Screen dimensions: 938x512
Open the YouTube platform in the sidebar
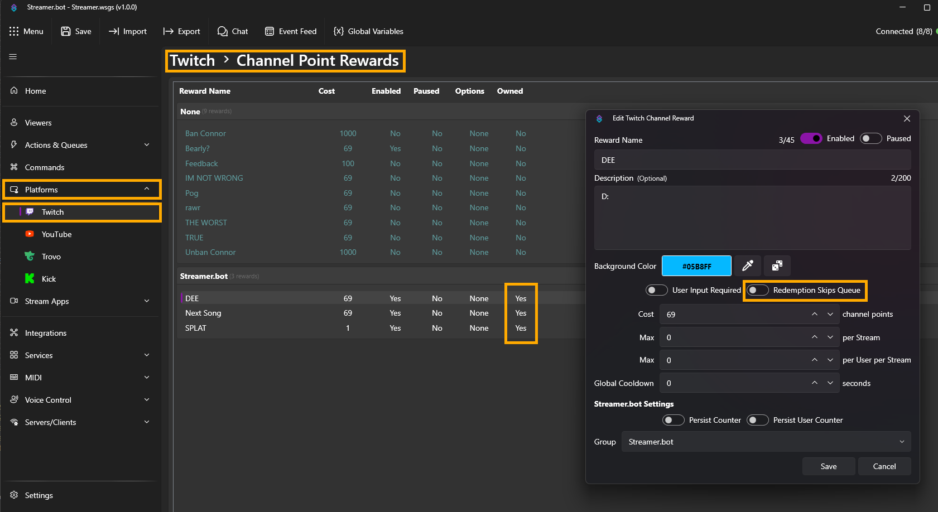55,234
